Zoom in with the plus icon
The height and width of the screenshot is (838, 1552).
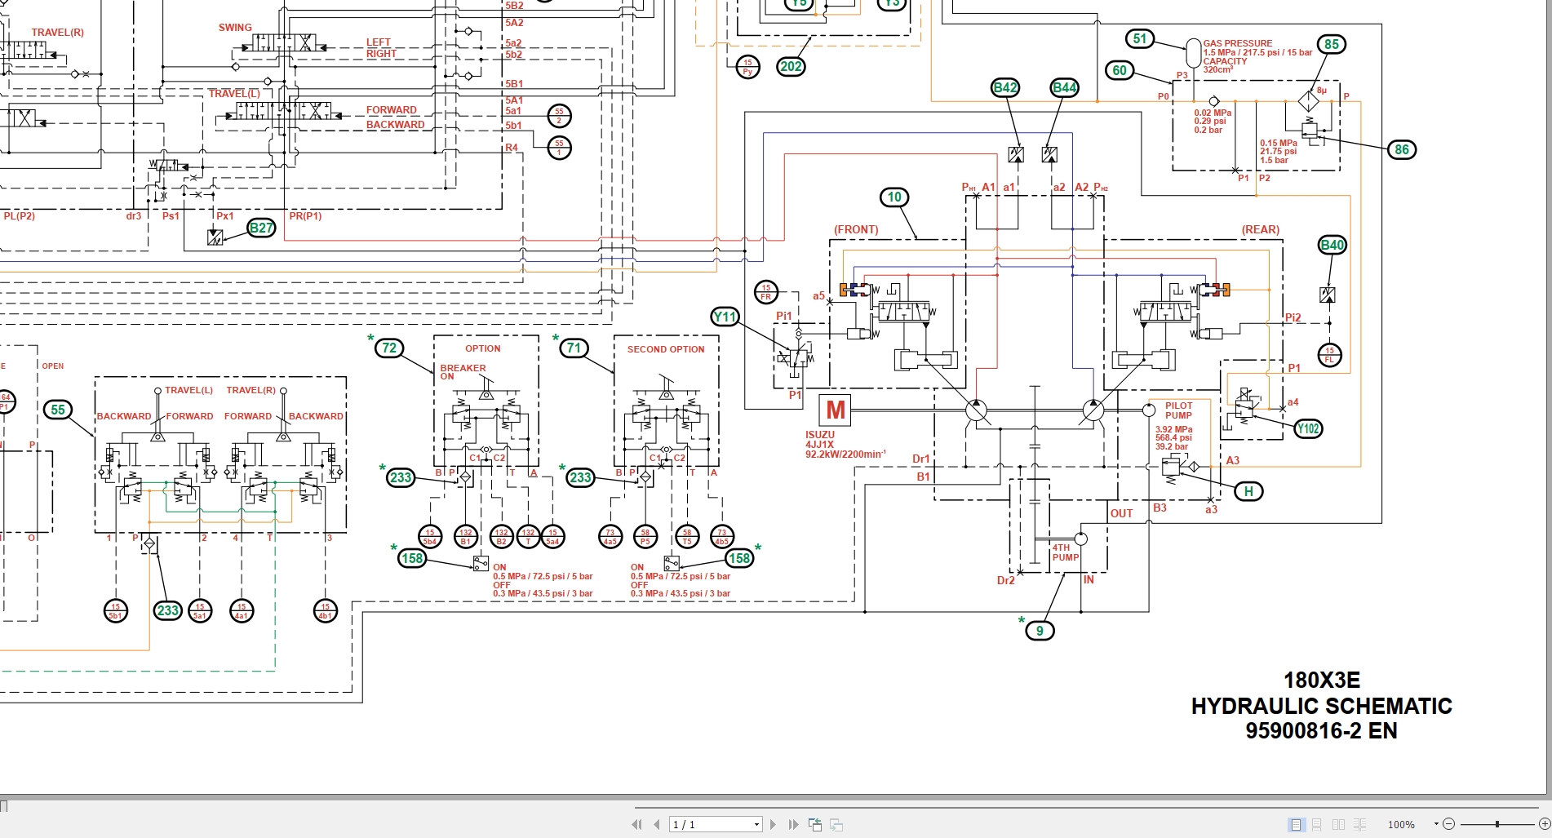(1544, 824)
